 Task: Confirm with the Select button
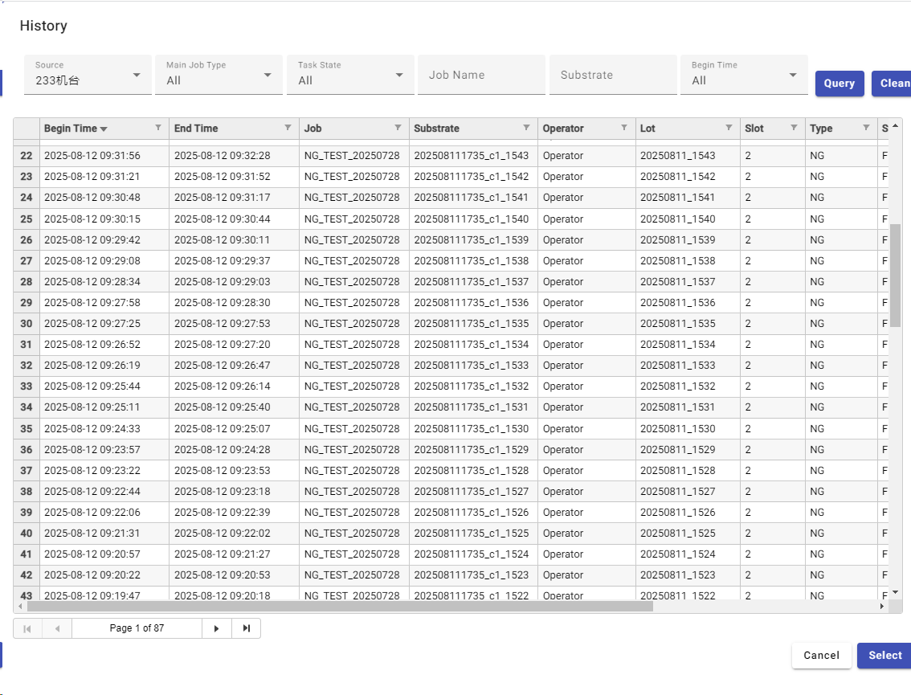[884, 655]
